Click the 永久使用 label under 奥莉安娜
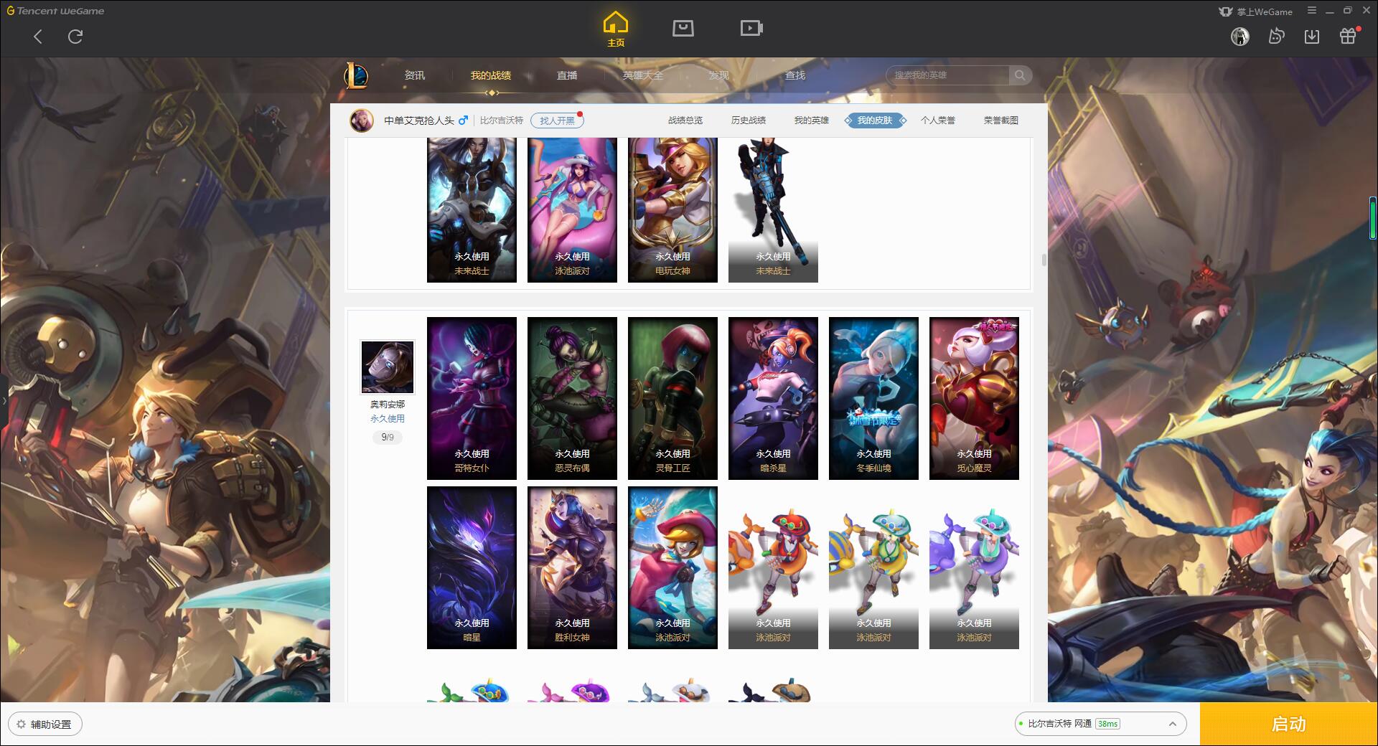 pos(388,419)
